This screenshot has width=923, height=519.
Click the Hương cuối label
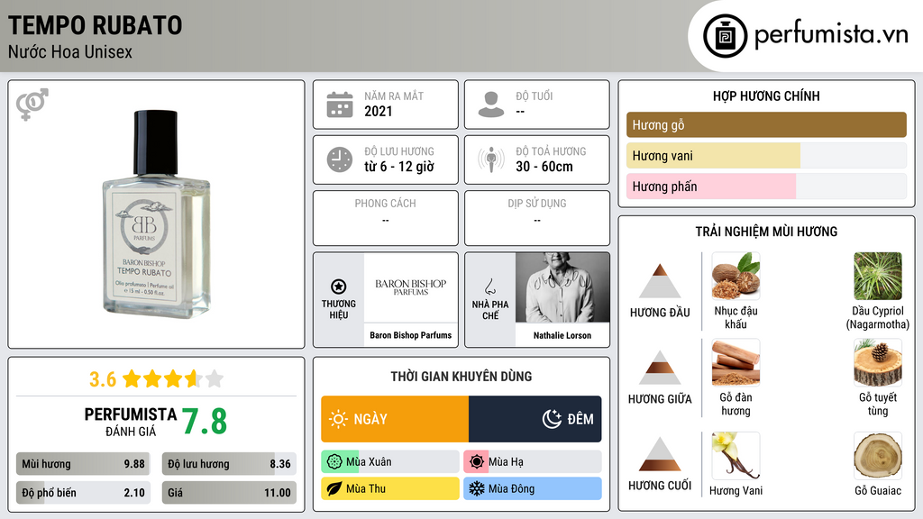(660, 486)
